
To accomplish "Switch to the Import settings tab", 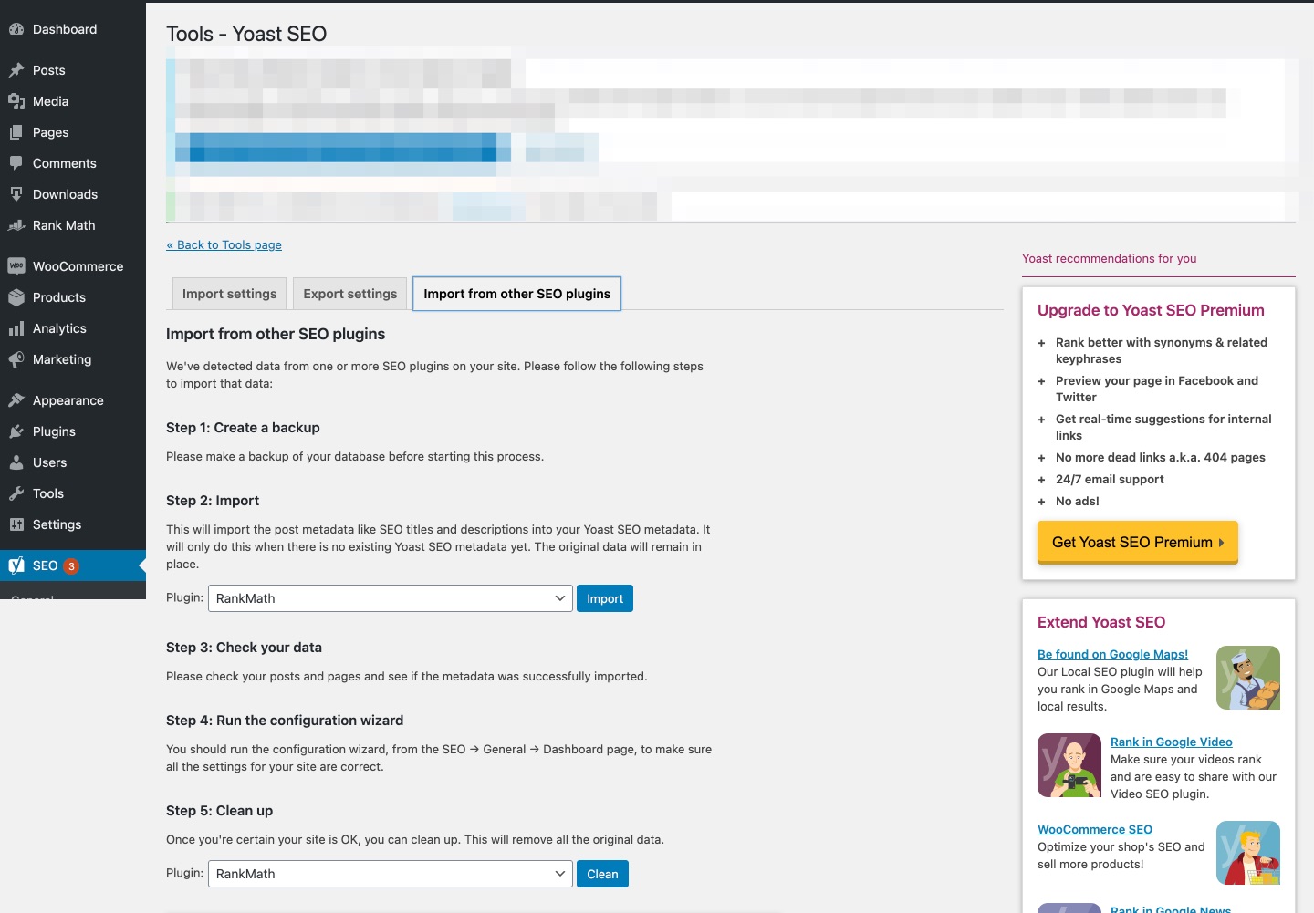I will [x=229, y=294].
